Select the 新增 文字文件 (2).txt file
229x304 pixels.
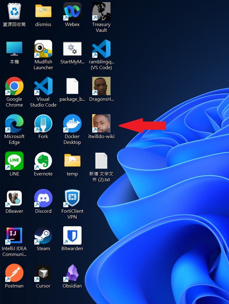click(101, 161)
